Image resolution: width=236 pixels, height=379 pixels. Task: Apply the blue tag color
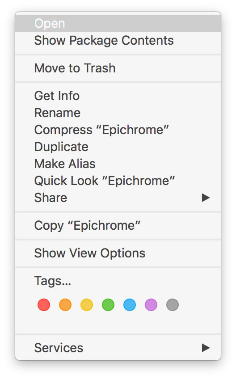click(130, 304)
